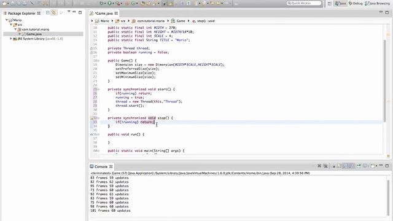
Task: Select the Console tab
Action: [x=101, y=166]
